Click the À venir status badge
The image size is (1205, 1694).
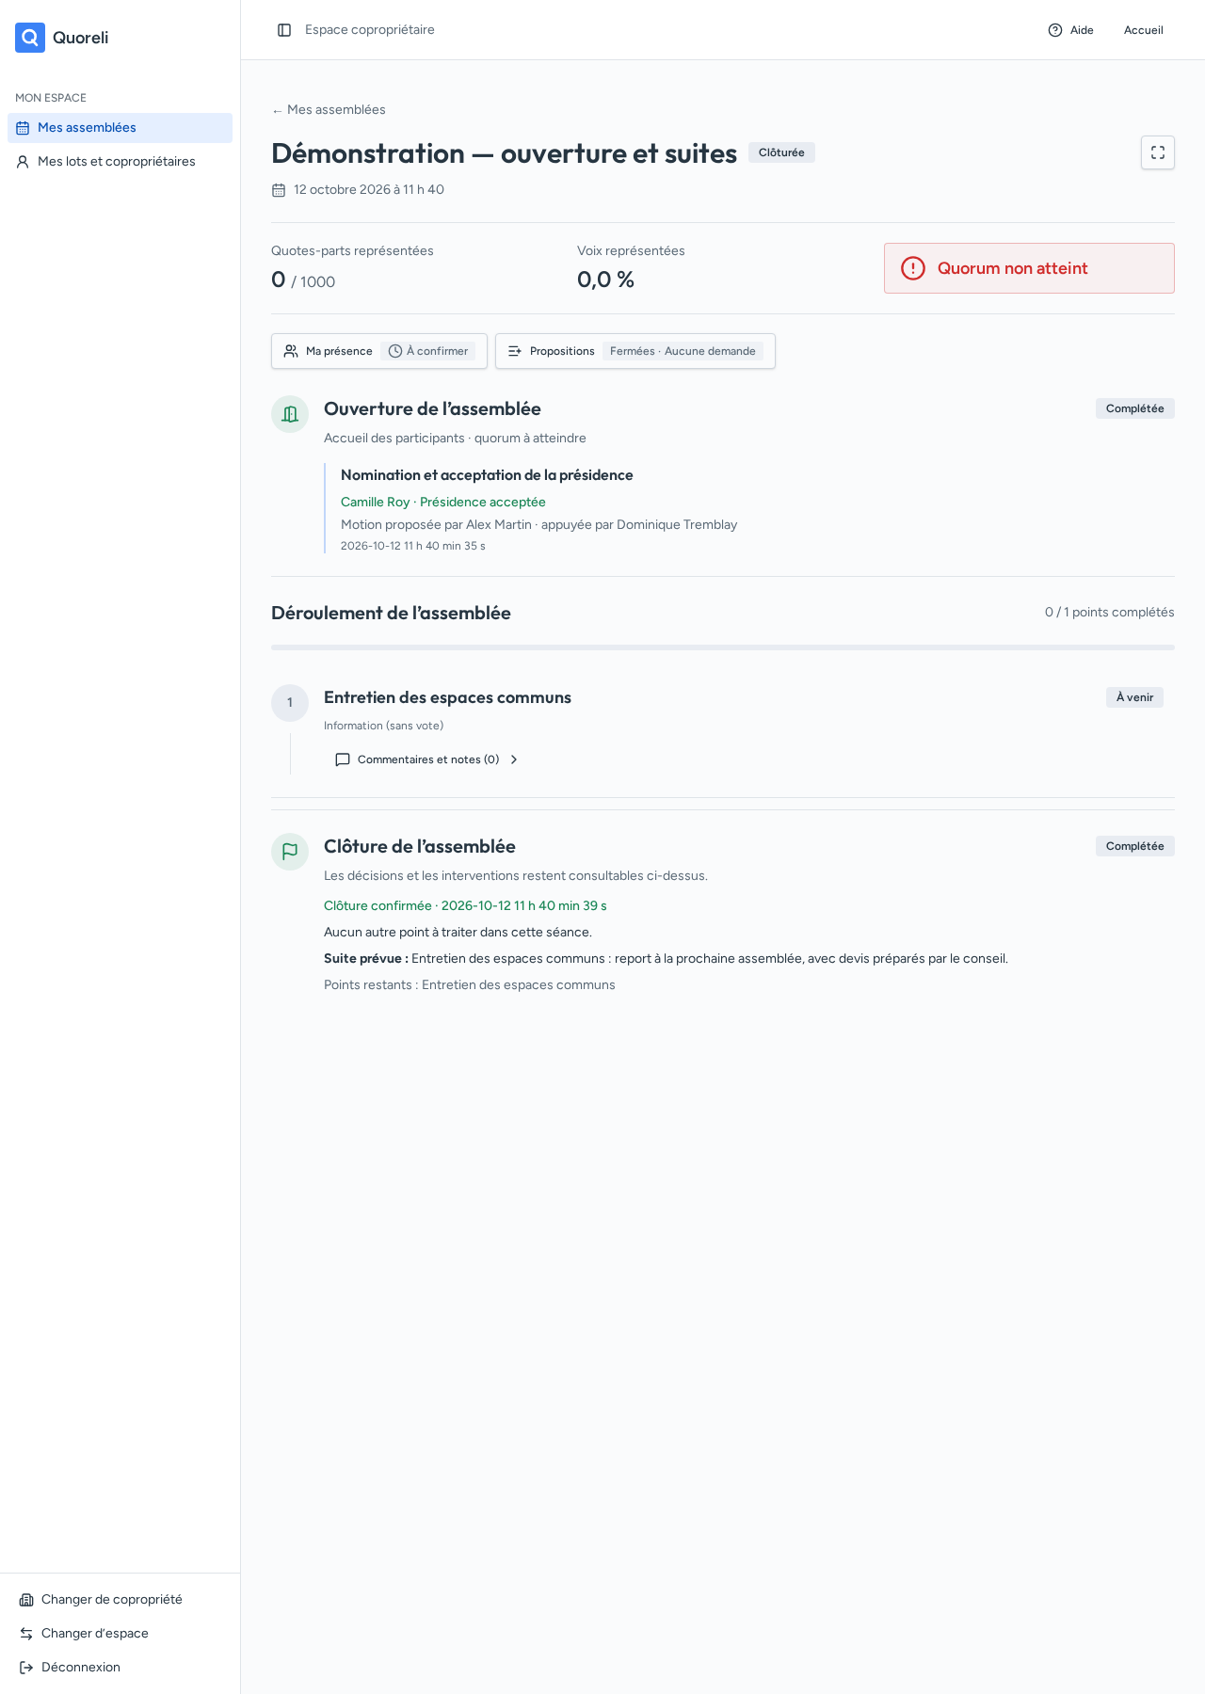1134,697
